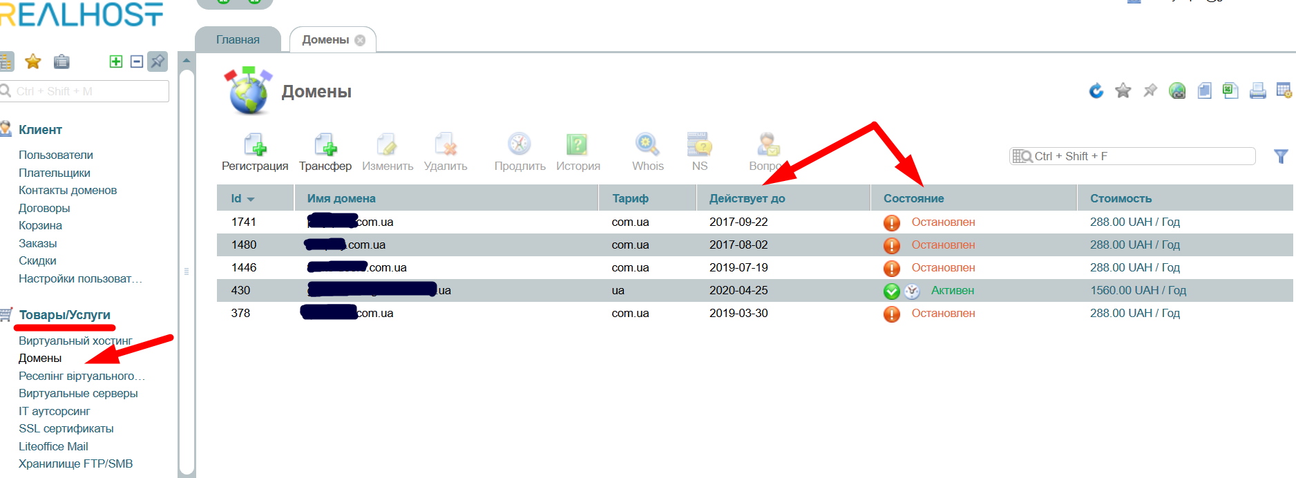Viewport: 1296px width, 478px height.
Task: Select the domain row with Id 1480
Action: click(x=755, y=245)
